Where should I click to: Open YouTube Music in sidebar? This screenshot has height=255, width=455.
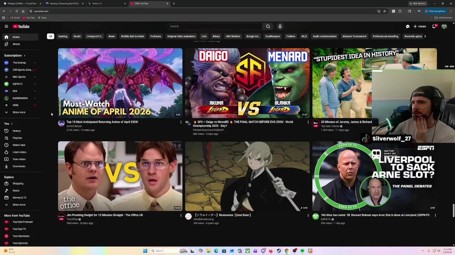pyautogui.click(x=21, y=236)
